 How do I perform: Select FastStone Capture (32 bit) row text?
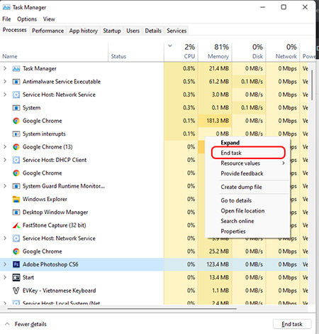click(x=54, y=225)
